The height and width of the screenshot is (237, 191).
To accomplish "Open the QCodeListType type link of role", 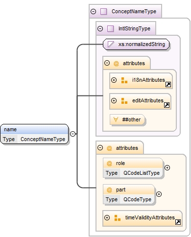I will pyautogui.click(x=142, y=173).
